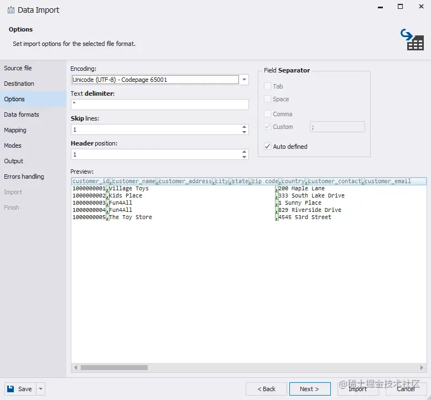Click the floppy disk Save icon

click(11, 389)
